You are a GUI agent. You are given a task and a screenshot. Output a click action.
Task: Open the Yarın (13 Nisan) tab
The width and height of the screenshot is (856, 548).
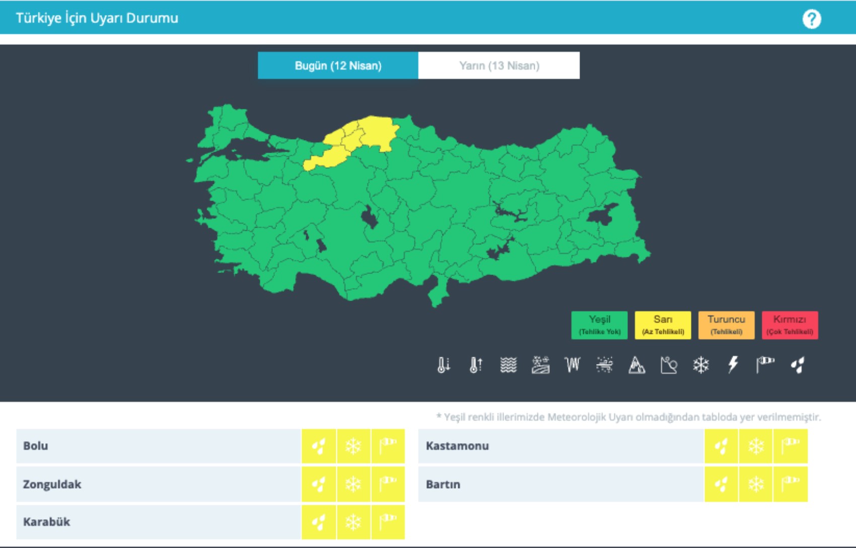coord(499,65)
